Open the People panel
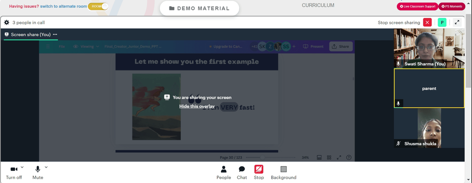Screen dimensions: 472x183 [x=224, y=173]
